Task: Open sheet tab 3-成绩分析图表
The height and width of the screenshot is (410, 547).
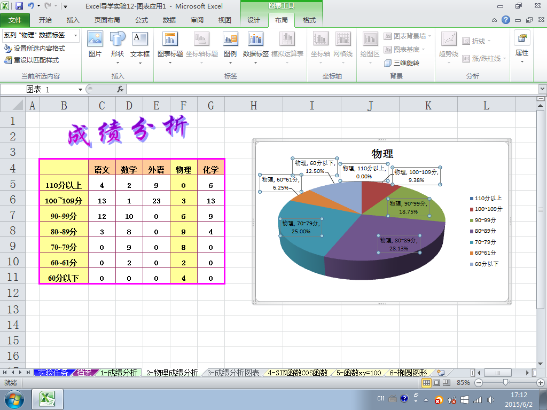Action: (233, 373)
